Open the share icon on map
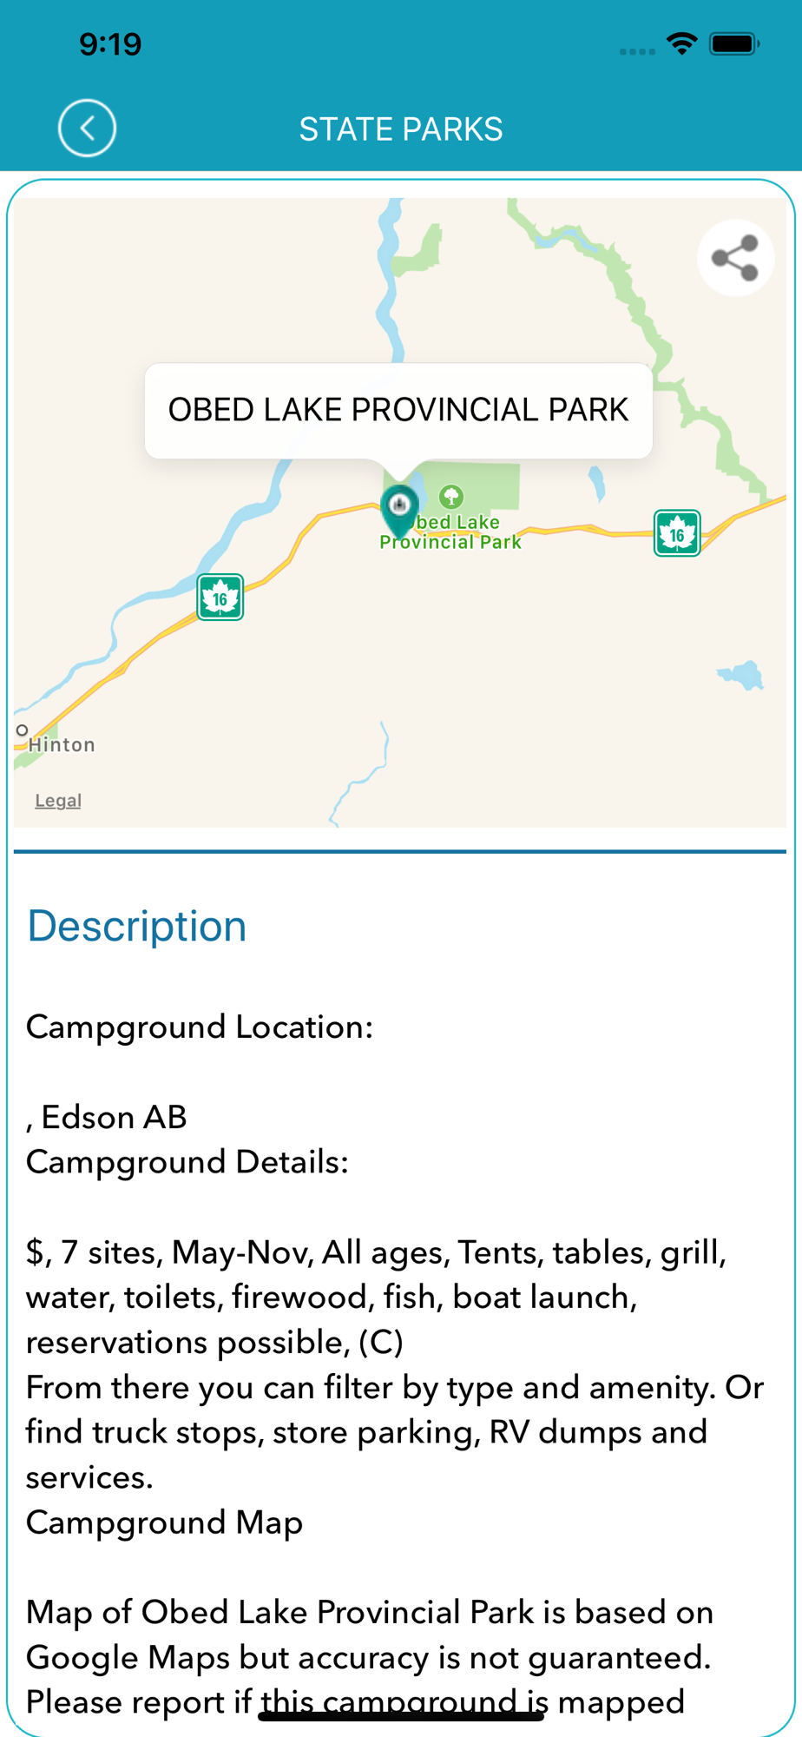 pyautogui.click(x=735, y=258)
